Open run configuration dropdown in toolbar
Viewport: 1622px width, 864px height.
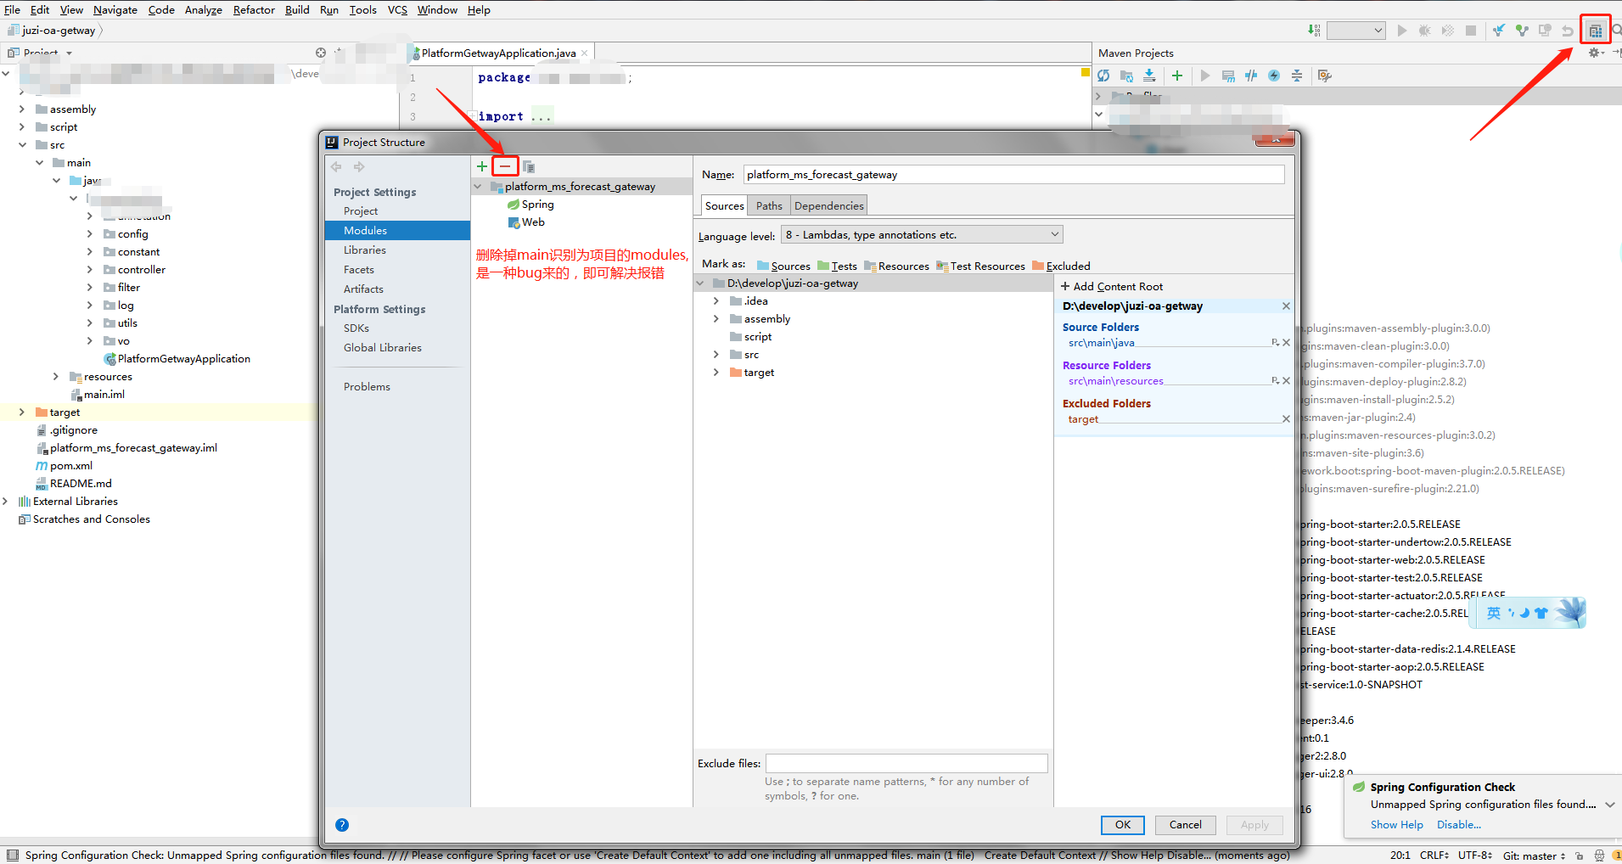coord(1355,31)
